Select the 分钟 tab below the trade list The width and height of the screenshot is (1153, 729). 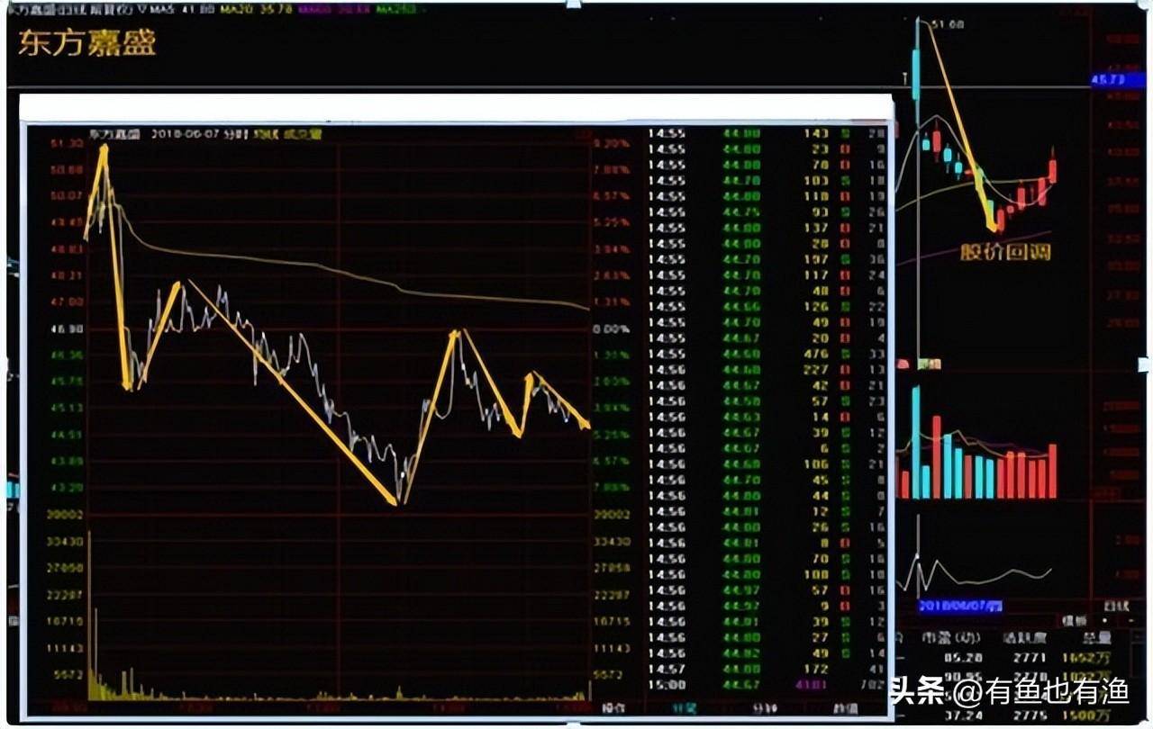click(x=764, y=708)
